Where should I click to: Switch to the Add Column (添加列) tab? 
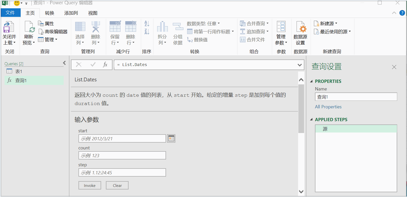71,13
